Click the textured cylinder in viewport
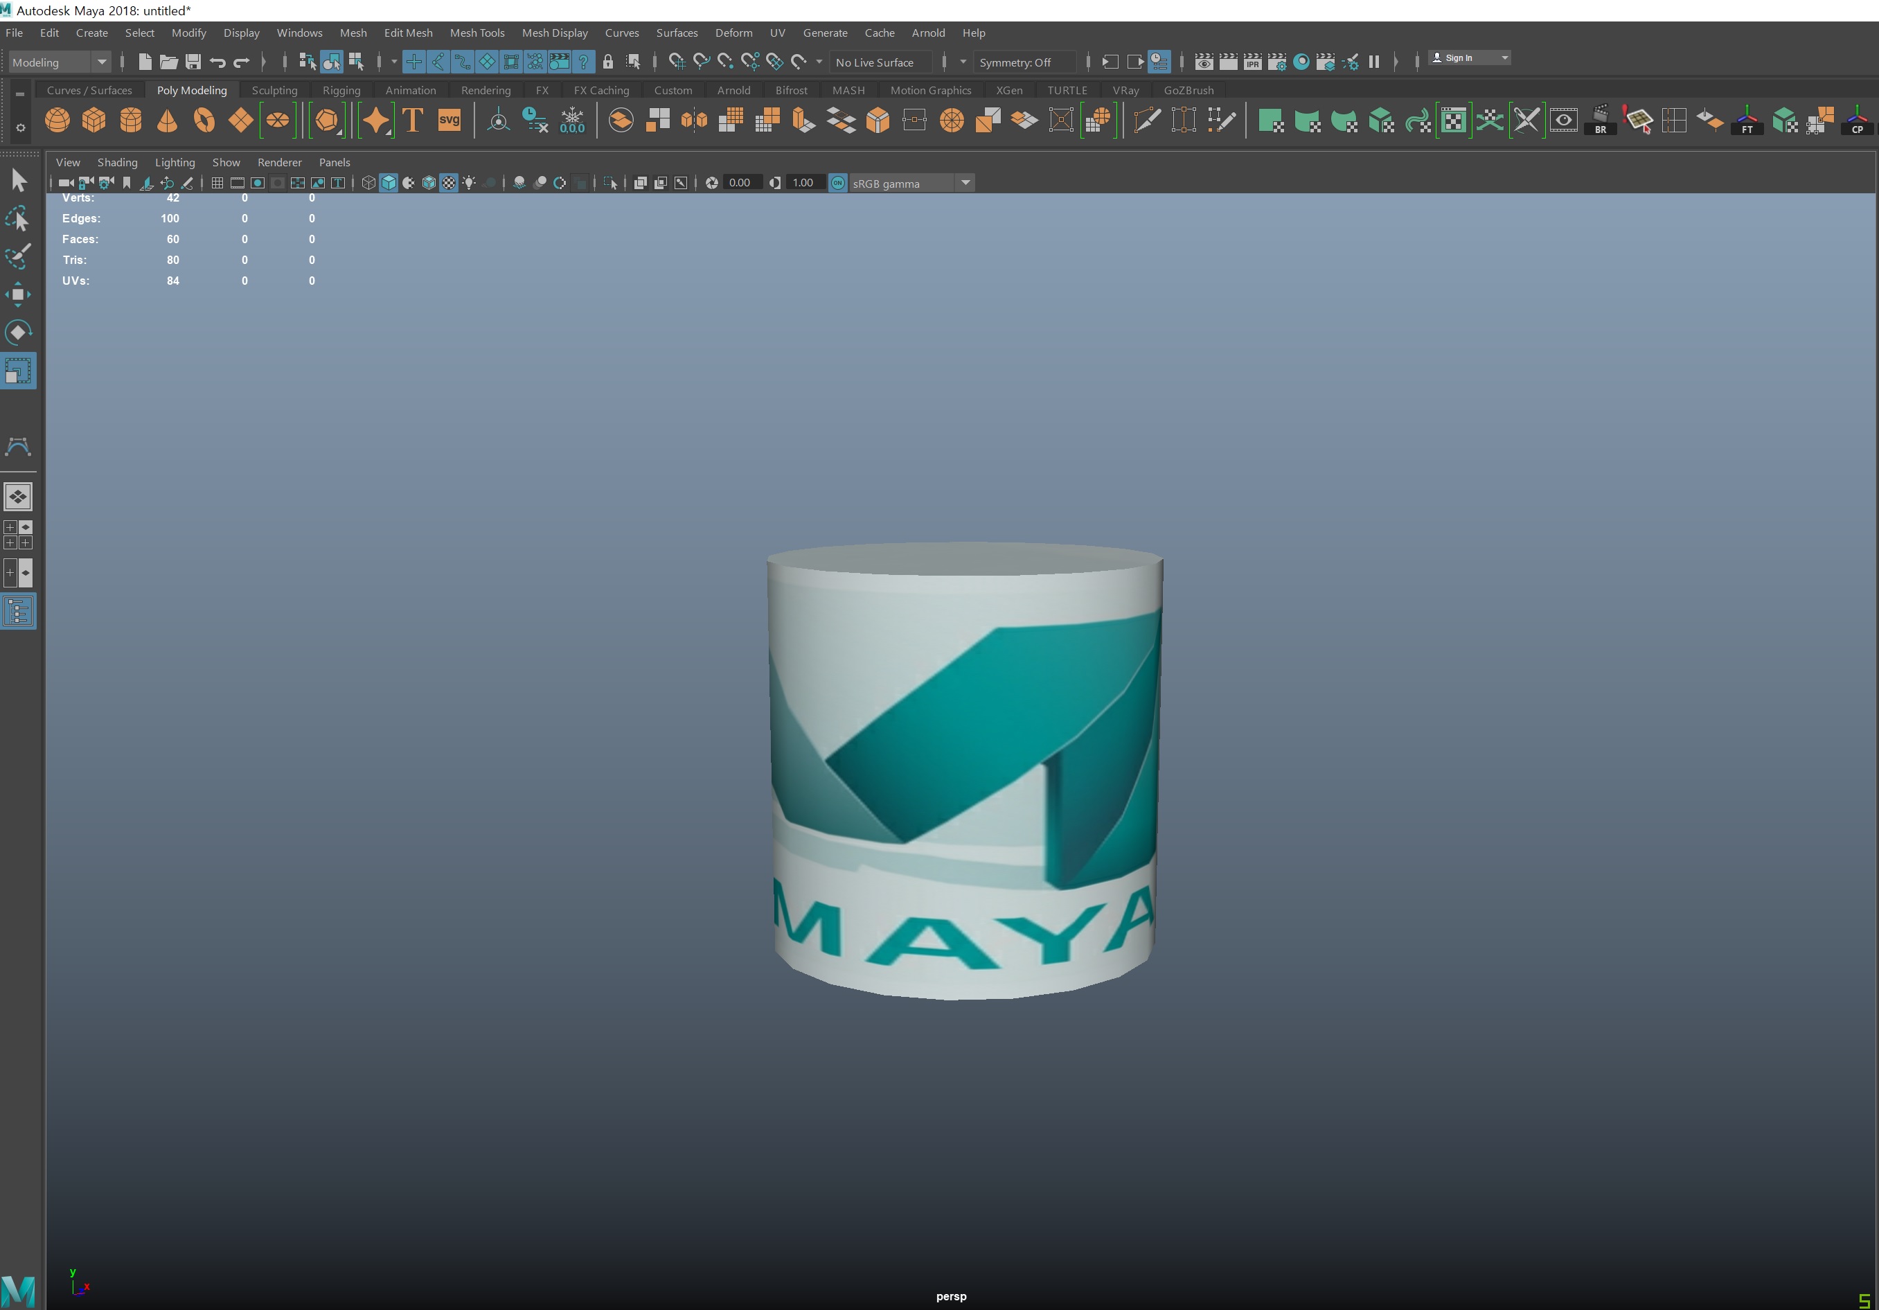1879x1310 pixels. (x=965, y=770)
